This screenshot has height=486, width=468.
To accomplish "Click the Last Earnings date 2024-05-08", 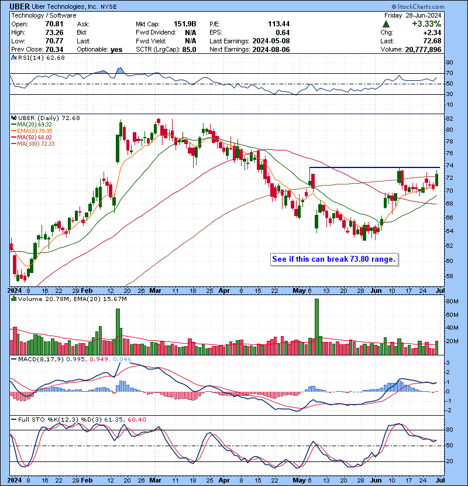I will click(x=271, y=41).
